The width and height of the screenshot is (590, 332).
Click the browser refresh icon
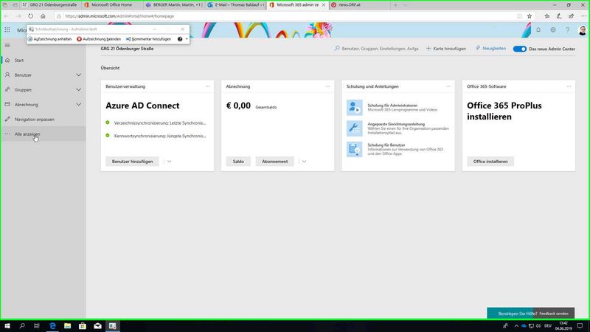click(30, 16)
